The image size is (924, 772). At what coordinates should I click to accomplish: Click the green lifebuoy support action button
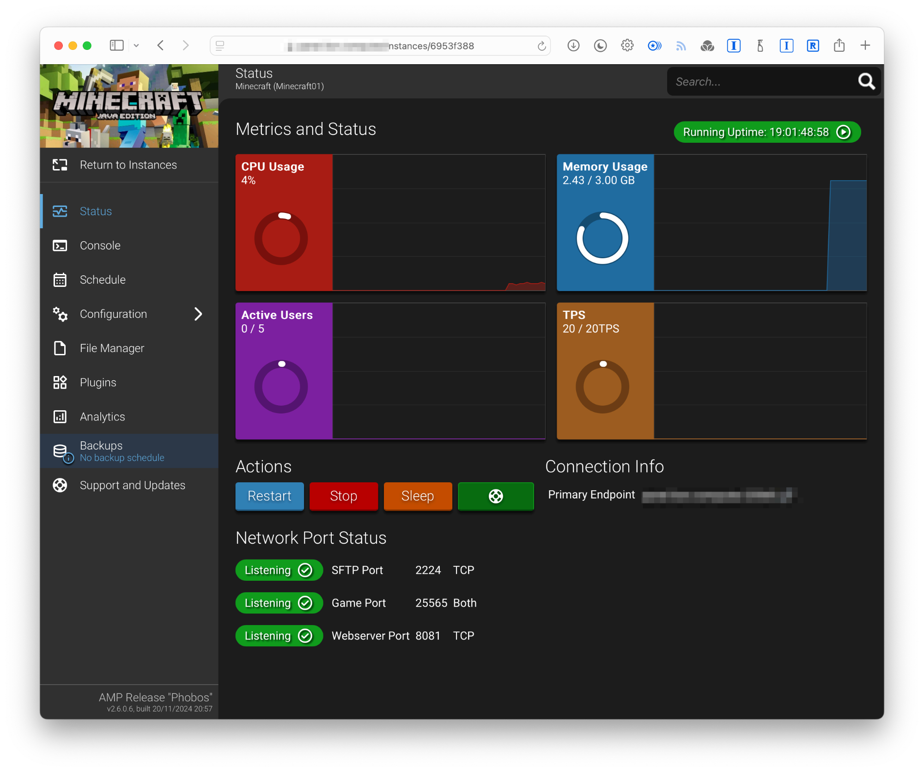[495, 496]
